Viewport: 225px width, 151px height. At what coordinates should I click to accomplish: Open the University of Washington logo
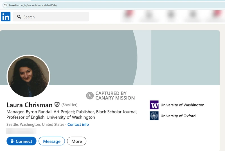click(154, 105)
